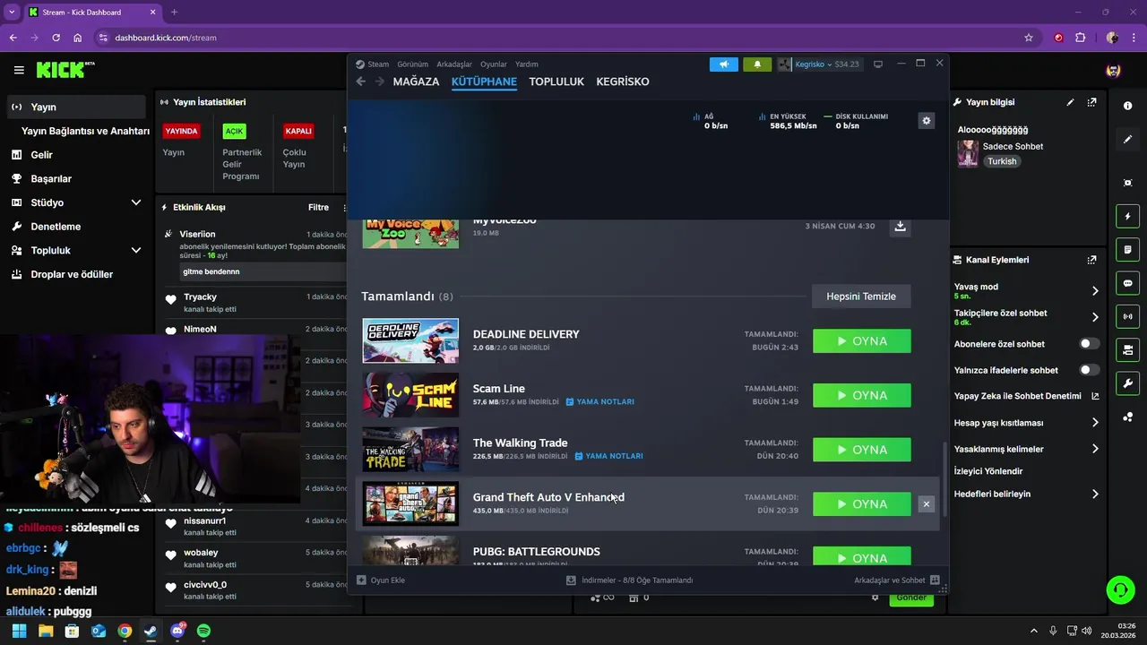Open Takipçilere özel sohbet chevron
1147x645 pixels.
(x=1095, y=317)
